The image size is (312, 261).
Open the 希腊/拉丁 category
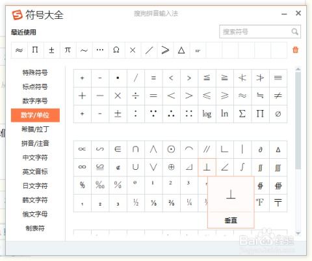pyautogui.click(x=35, y=129)
